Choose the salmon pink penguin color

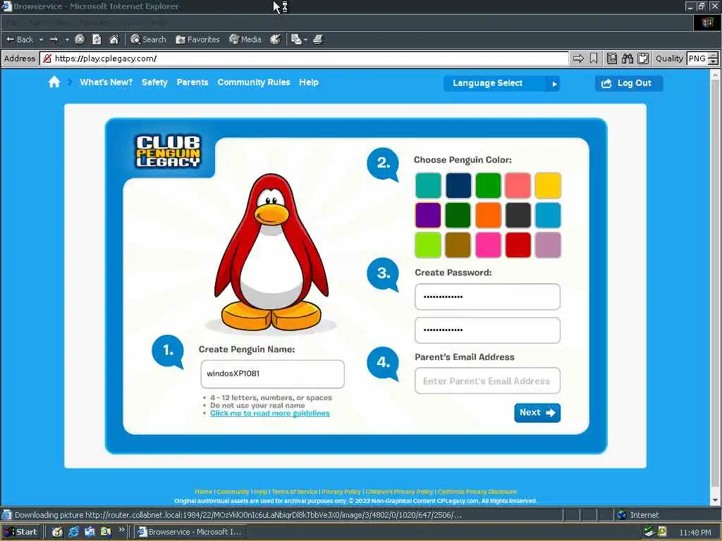[518, 185]
